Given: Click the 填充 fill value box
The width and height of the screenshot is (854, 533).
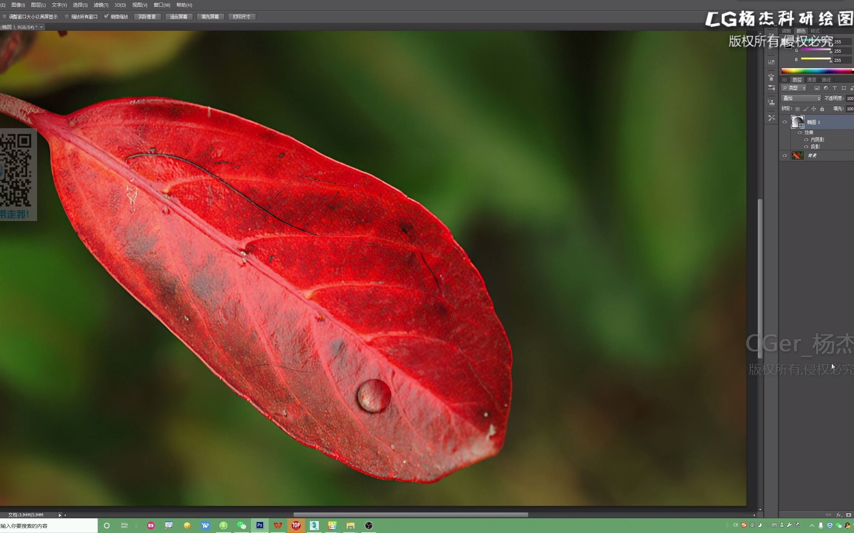Looking at the screenshot, I should pos(850,109).
